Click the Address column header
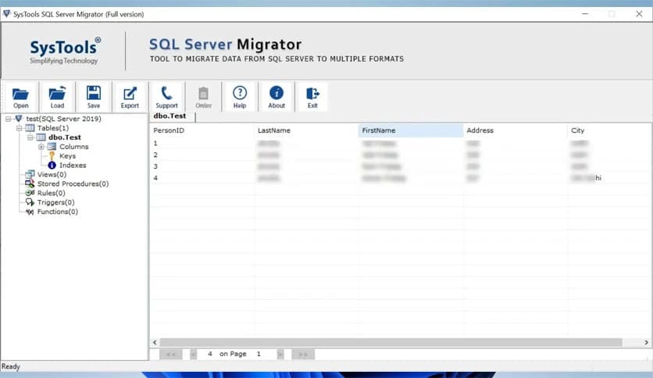The width and height of the screenshot is (653, 378). (x=516, y=130)
